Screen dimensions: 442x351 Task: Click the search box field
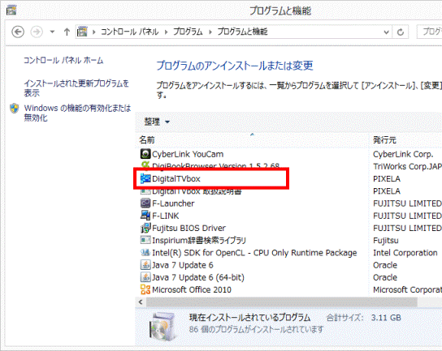click(429, 32)
